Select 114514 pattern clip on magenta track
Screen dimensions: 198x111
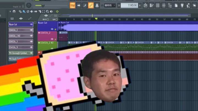(63, 36)
